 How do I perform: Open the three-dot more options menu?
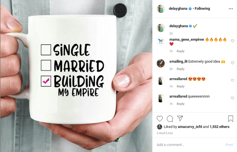point(231,9)
